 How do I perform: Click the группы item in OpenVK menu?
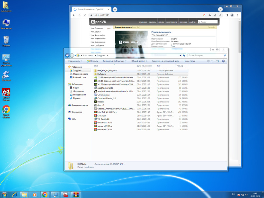point(152,22)
